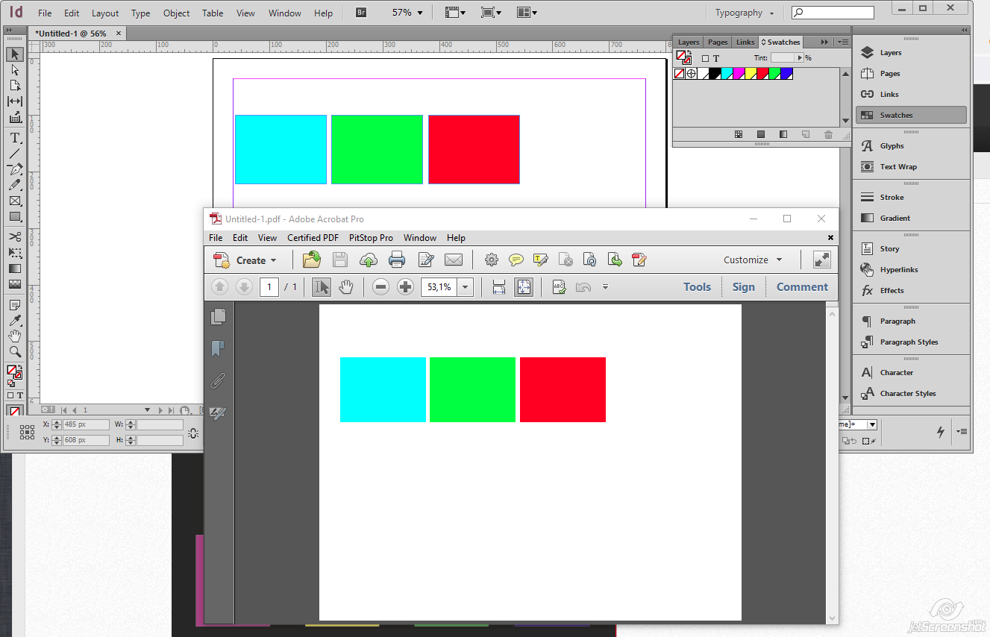Screen dimensions: 990x637
Task: Open the Tint slider arrow in Swatches
Action: pos(800,58)
